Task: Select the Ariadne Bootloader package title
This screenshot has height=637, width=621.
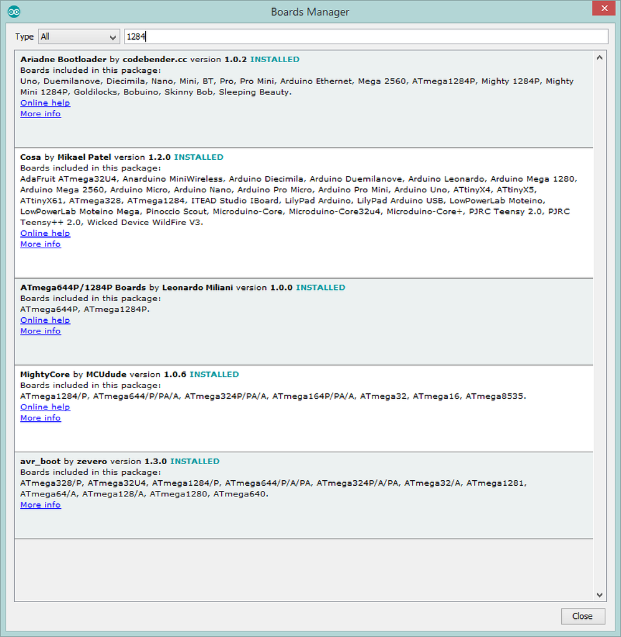Action: pyautogui.click(x=63, y=59)
